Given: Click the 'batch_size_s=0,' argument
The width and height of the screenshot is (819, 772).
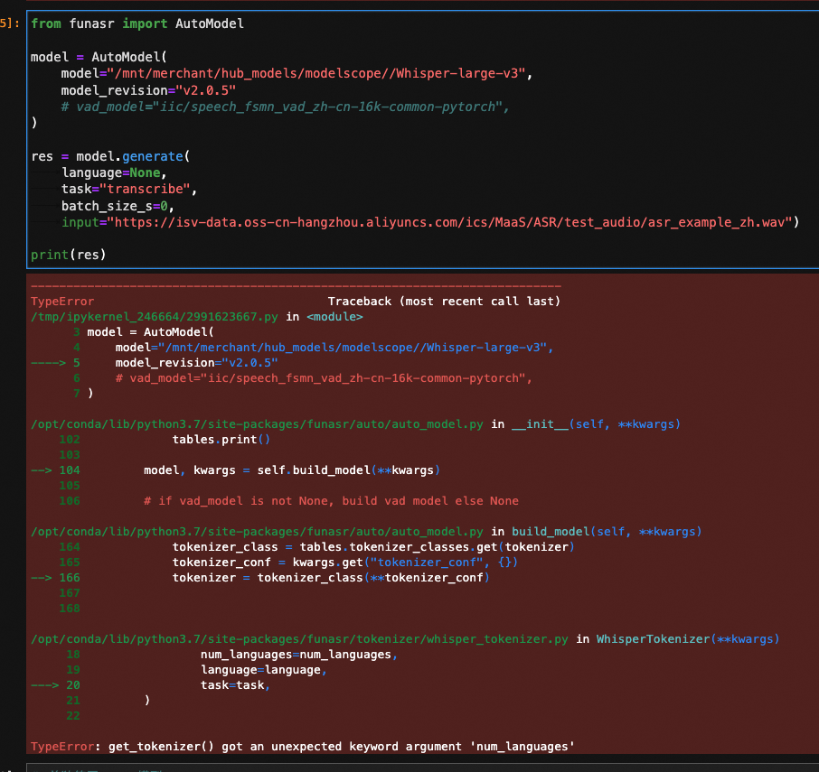Looking at the screenshot, I should pyautogui.click(x=118, y=206).
